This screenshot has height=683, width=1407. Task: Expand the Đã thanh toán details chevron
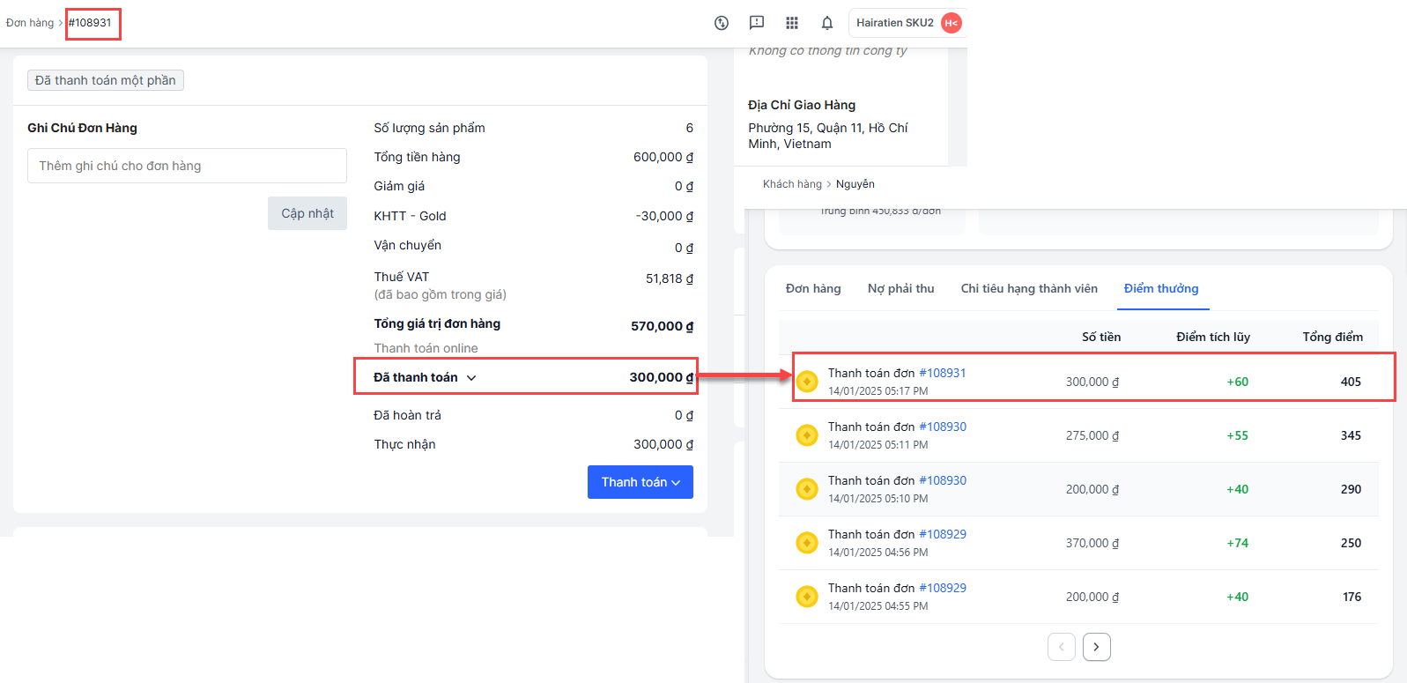(x=471, y=378)
